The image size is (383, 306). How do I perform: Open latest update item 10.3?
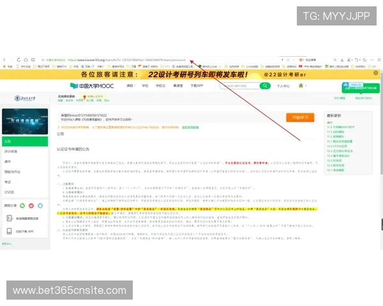(334, 161)
